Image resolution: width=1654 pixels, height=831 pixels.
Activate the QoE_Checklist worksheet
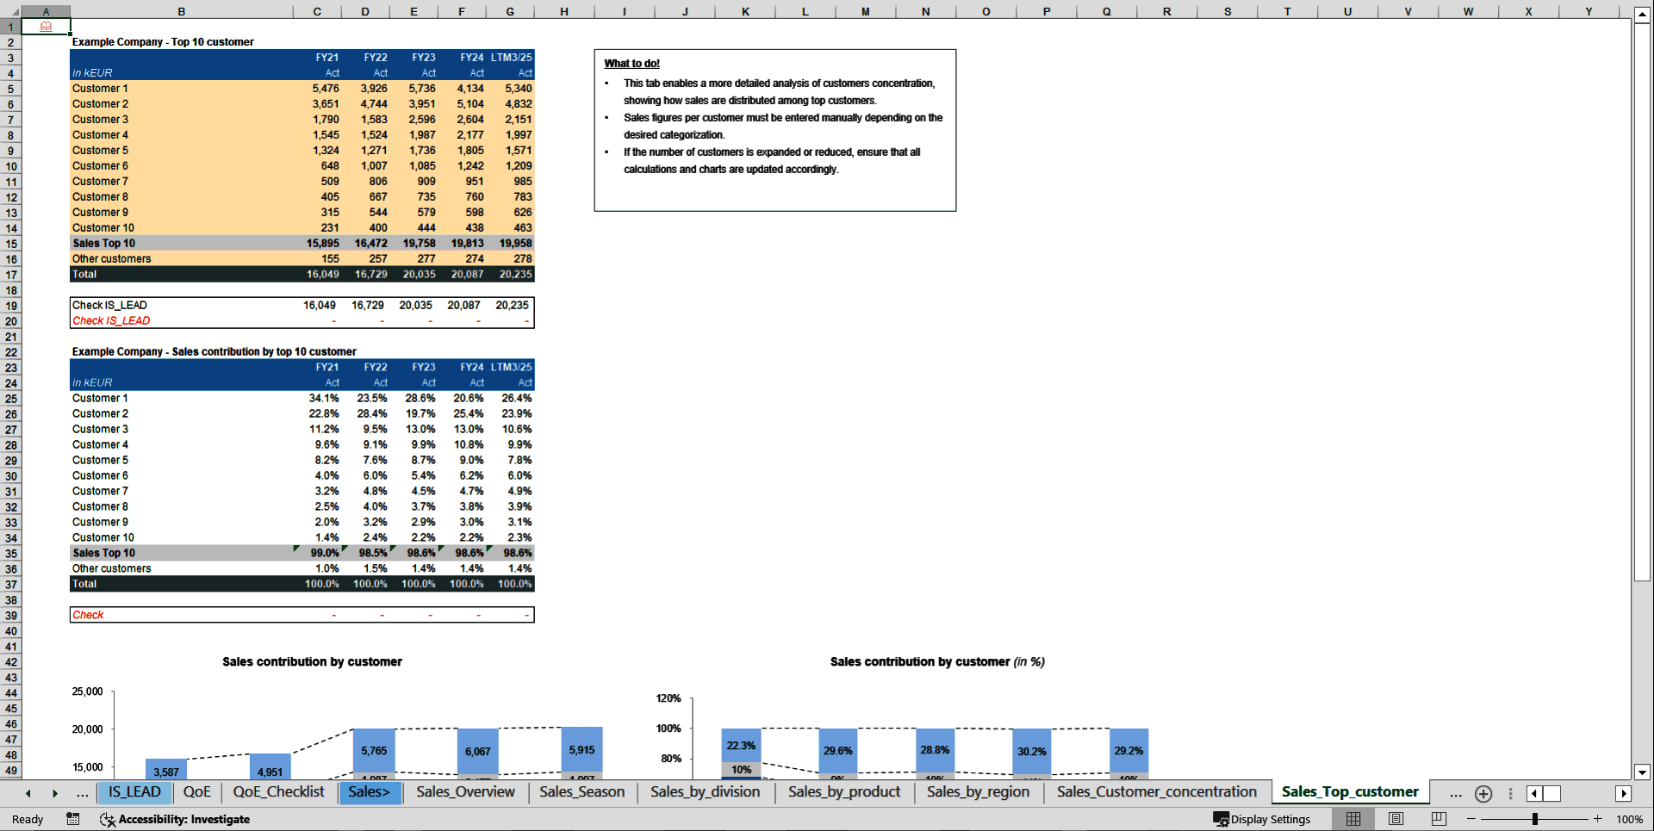coord(277,792)
